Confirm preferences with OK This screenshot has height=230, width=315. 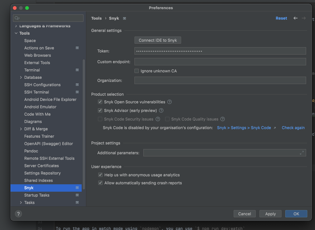[x=296, y=214]
